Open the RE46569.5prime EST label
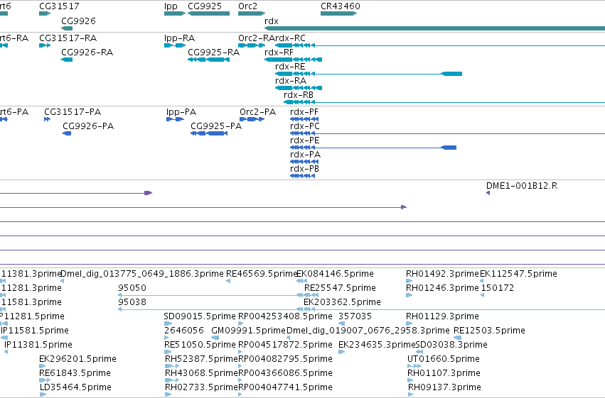605x398 pixels. (262, 274)
